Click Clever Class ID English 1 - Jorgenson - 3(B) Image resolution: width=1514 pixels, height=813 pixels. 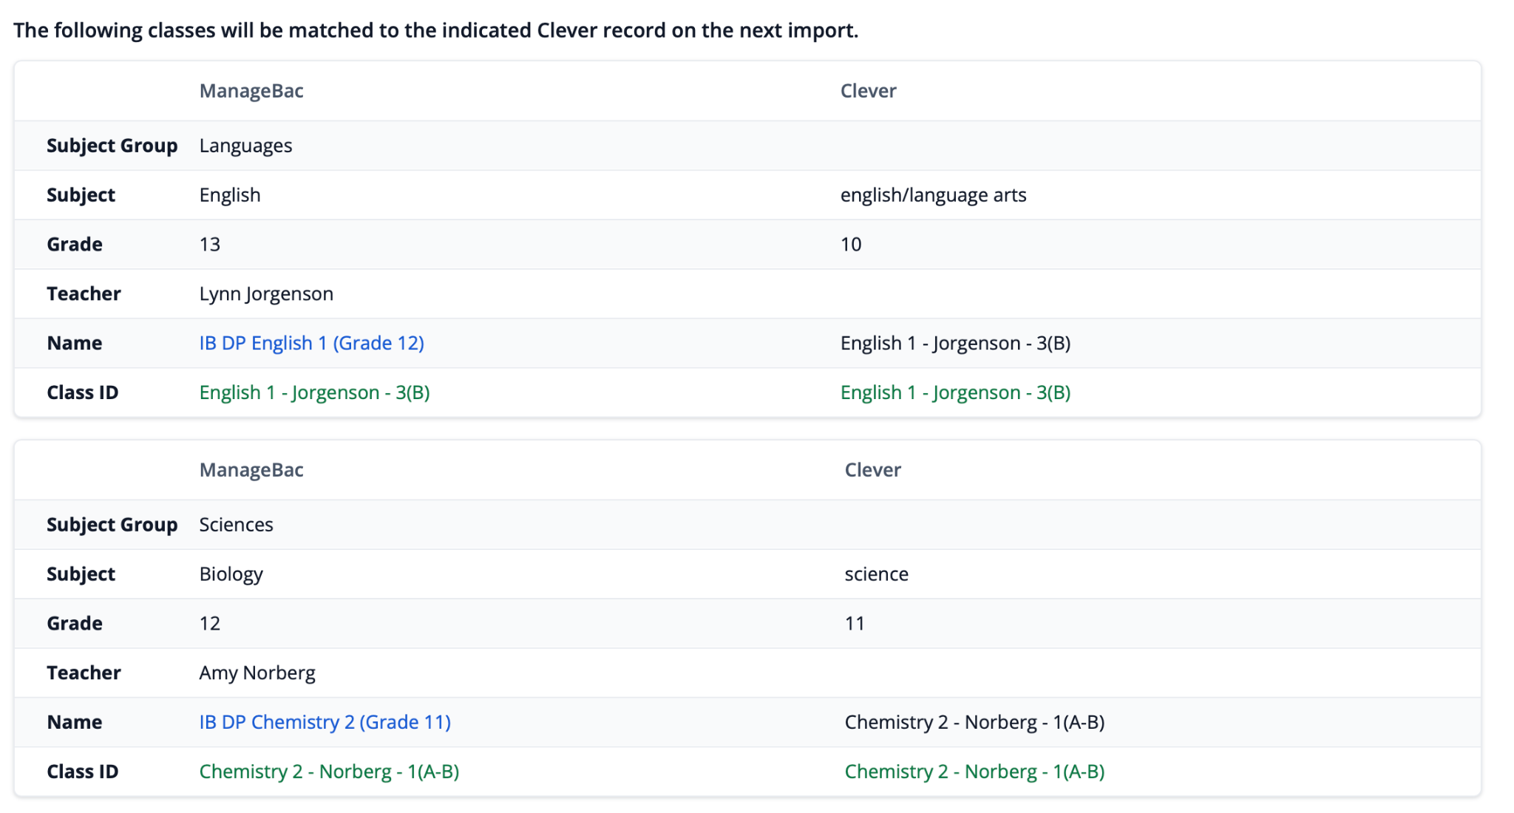955,392
